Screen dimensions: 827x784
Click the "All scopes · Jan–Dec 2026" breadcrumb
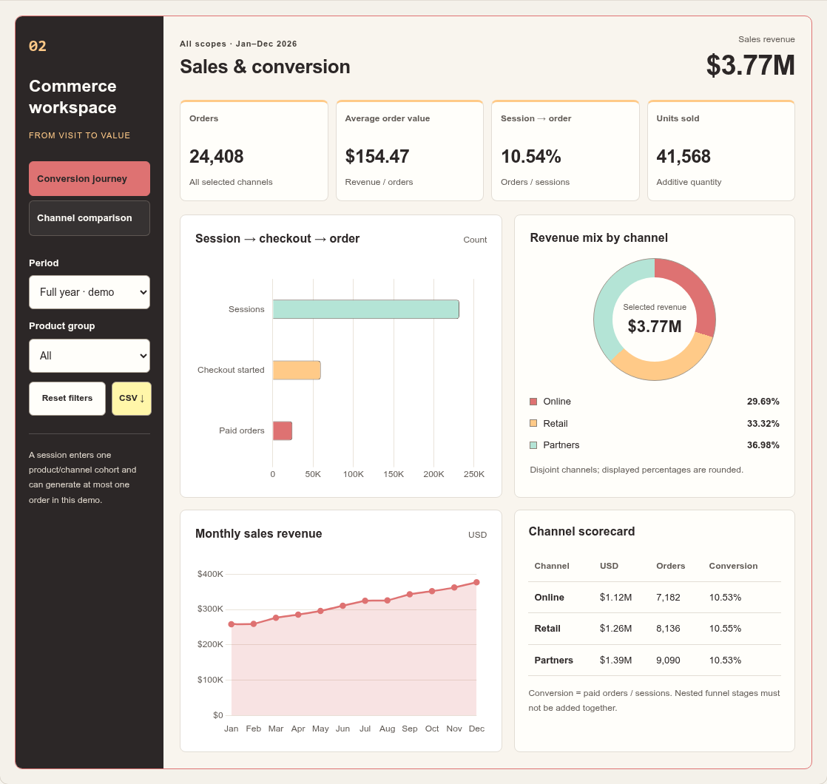pos(238,44)
